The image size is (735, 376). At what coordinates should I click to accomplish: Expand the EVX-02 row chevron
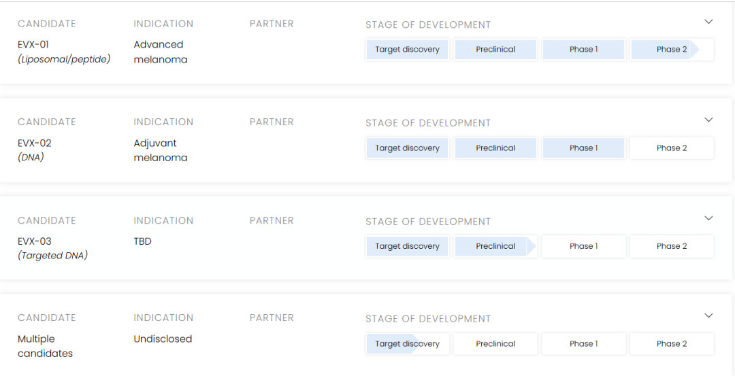708,120
